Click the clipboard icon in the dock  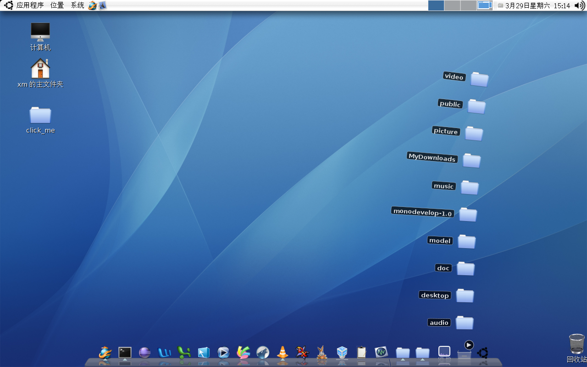pyautogui.click(x=361, y=352)
